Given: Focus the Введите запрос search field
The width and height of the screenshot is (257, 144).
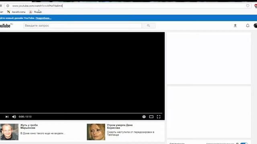Looking at the screenshot, I should (x=83, y=26).
